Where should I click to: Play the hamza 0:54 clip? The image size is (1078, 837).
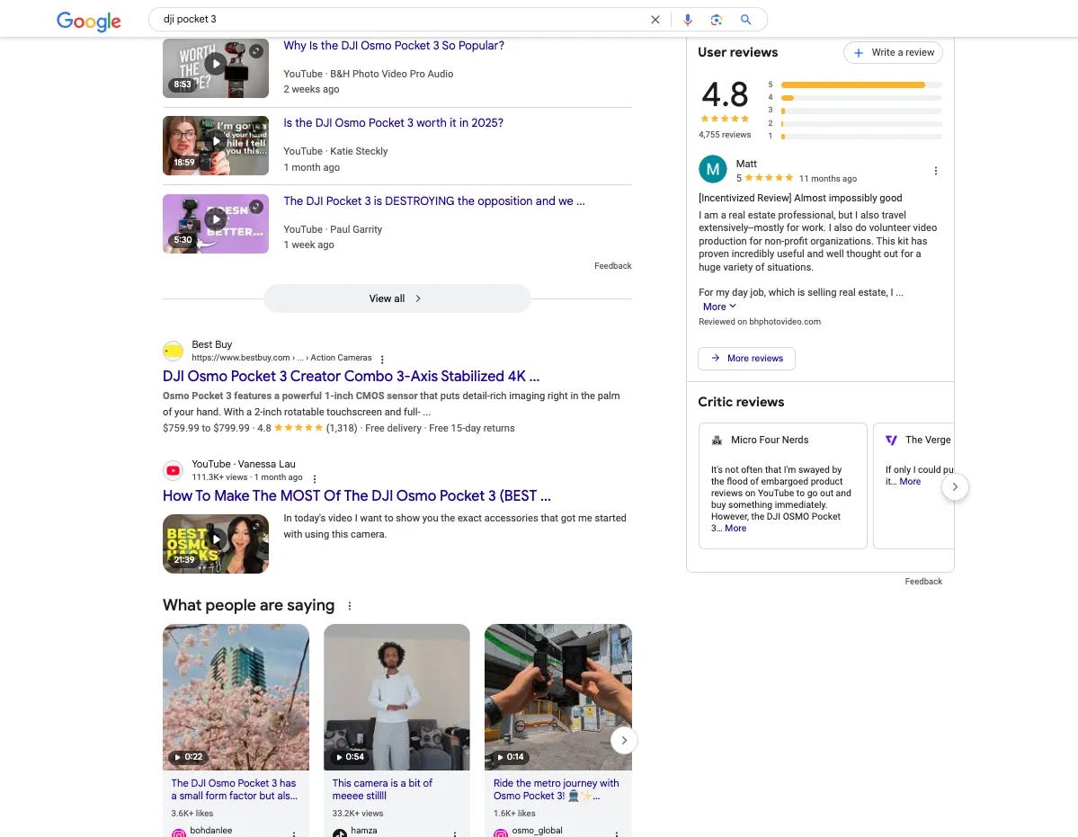(x=396, y=697)
